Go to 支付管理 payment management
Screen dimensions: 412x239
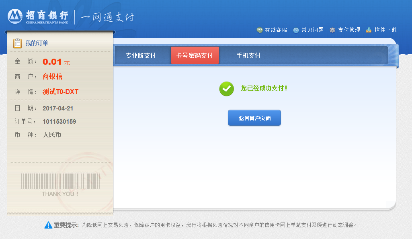coord(349,30)
